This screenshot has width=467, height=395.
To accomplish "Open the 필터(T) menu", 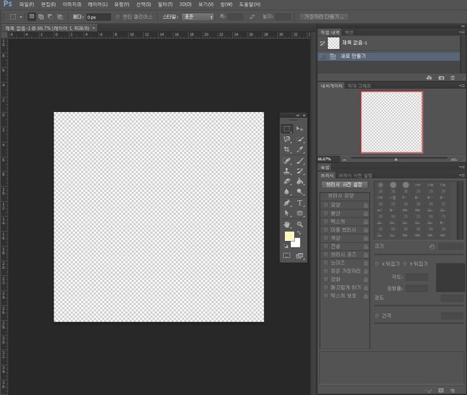I will (x=166, y=4).
